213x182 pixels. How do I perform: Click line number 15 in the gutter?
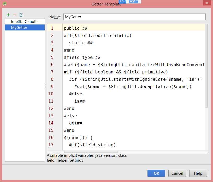(x=51, y=130)
